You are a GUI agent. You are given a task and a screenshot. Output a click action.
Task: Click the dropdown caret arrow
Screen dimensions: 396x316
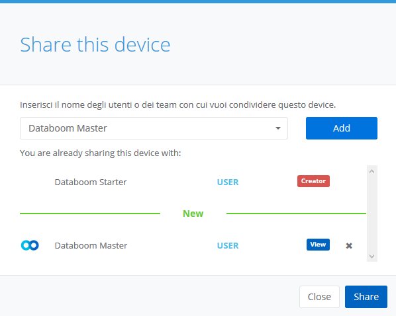click(278, 128)
